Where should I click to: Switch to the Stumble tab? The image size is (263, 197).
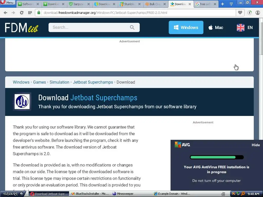tap(130, 4)
